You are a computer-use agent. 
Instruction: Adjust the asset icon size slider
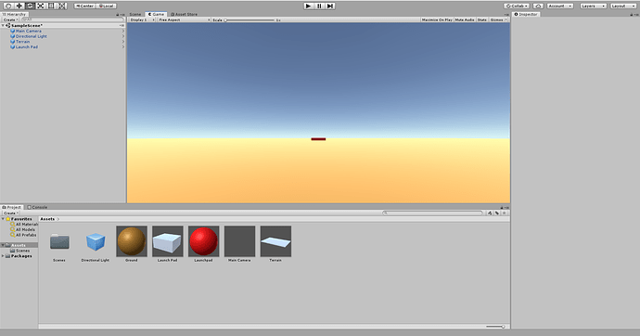(495, 326)
